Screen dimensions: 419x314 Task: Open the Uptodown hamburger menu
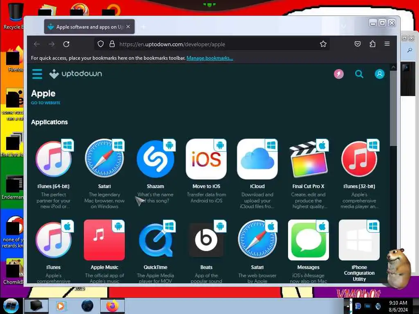(37, 74)
